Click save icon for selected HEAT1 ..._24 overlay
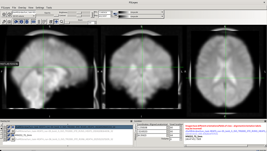 [5, 127]
